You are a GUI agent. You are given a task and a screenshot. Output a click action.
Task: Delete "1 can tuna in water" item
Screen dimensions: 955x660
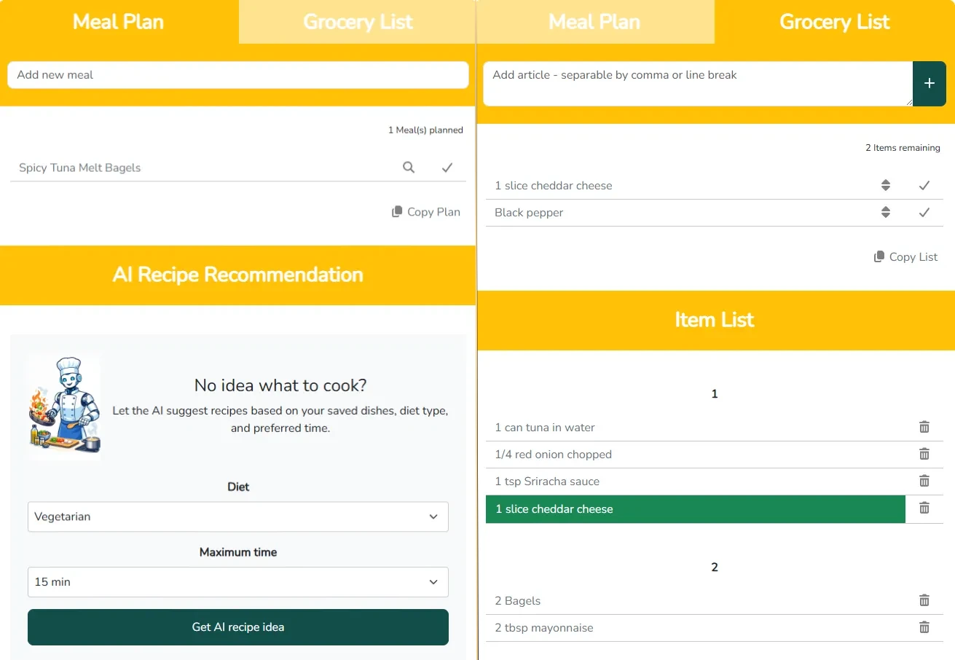pos(924,426)
